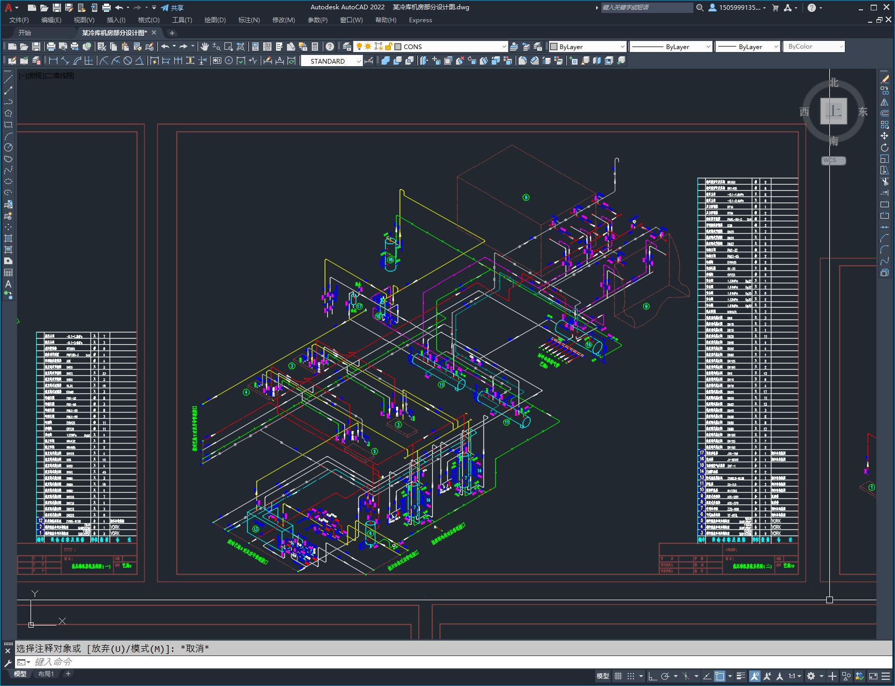Click the ViewCube 上 top face
This screenshot has height=686, width=895.
(833, 111)
